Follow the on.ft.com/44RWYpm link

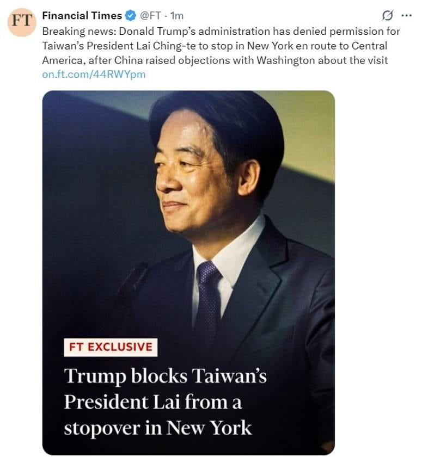(94, 74)
